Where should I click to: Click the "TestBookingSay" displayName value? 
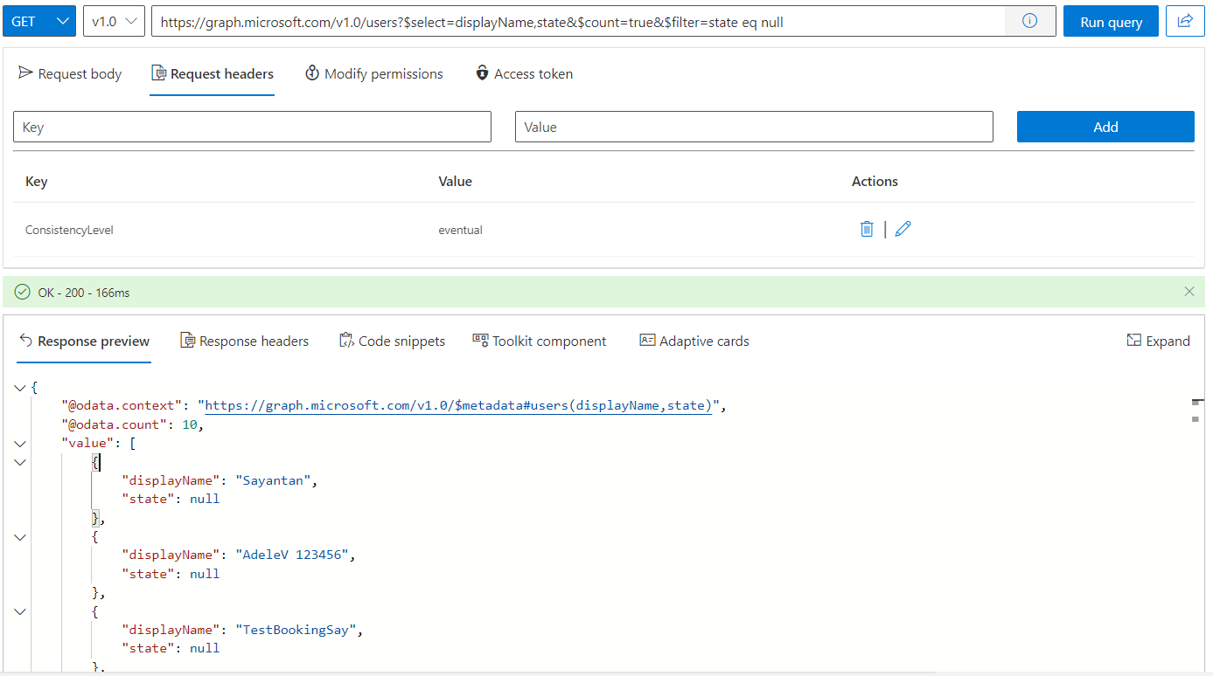(x=297, y=630)
